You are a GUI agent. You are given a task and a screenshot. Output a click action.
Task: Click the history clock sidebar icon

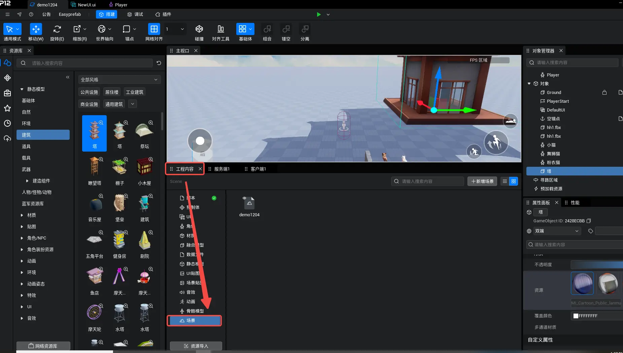(x=7, y=123)
